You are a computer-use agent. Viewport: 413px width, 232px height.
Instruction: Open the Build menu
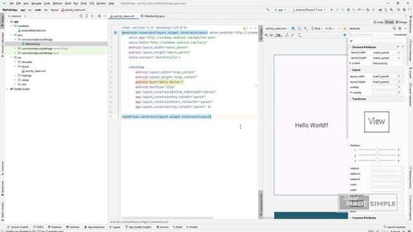pyautogui.click(x=68, y=3)
